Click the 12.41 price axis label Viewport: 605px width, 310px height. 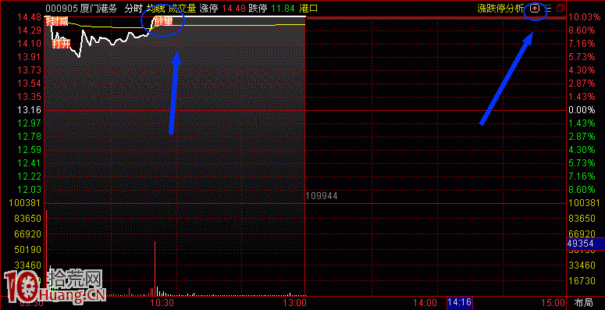tap(30, 163)
